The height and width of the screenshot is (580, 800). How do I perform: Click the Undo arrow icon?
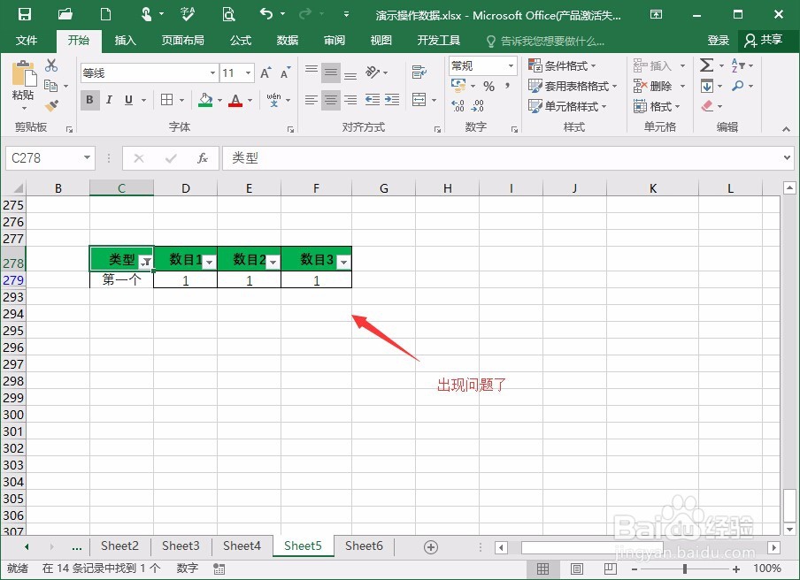tap(266, 14)
